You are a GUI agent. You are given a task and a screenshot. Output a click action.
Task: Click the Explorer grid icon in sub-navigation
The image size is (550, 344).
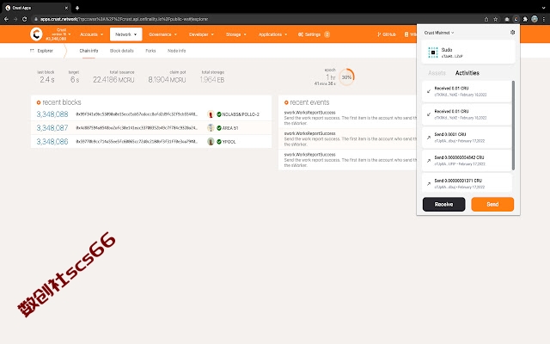coord(33,51)
